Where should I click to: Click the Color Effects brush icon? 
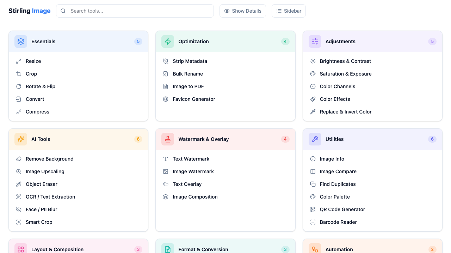313,99
